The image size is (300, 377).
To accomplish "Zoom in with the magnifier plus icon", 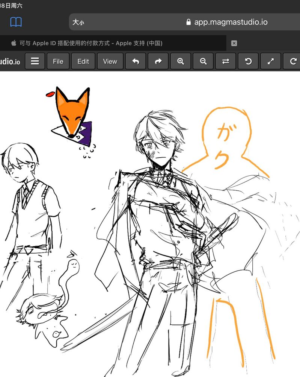I will coord(181,61).
